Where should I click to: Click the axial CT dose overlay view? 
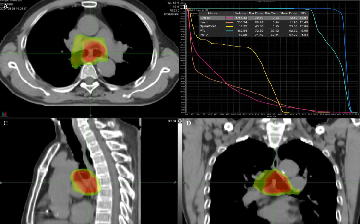(x=90, y=59)
